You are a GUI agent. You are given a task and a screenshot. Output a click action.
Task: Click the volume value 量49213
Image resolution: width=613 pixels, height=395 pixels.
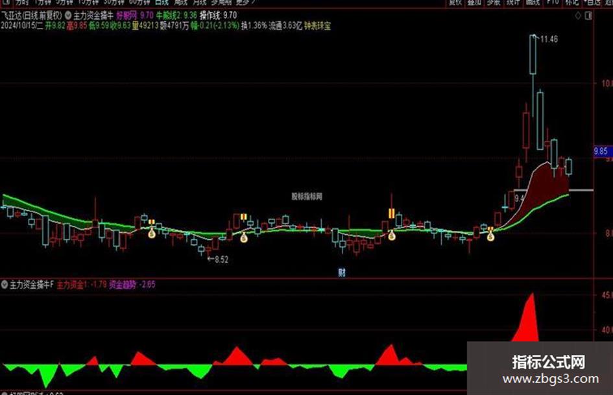(145, 26)
